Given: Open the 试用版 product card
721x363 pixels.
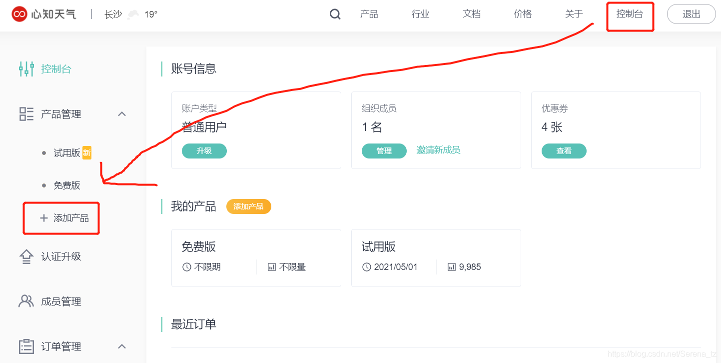Looking at the screenshot, I should click(x=436, y=257).
